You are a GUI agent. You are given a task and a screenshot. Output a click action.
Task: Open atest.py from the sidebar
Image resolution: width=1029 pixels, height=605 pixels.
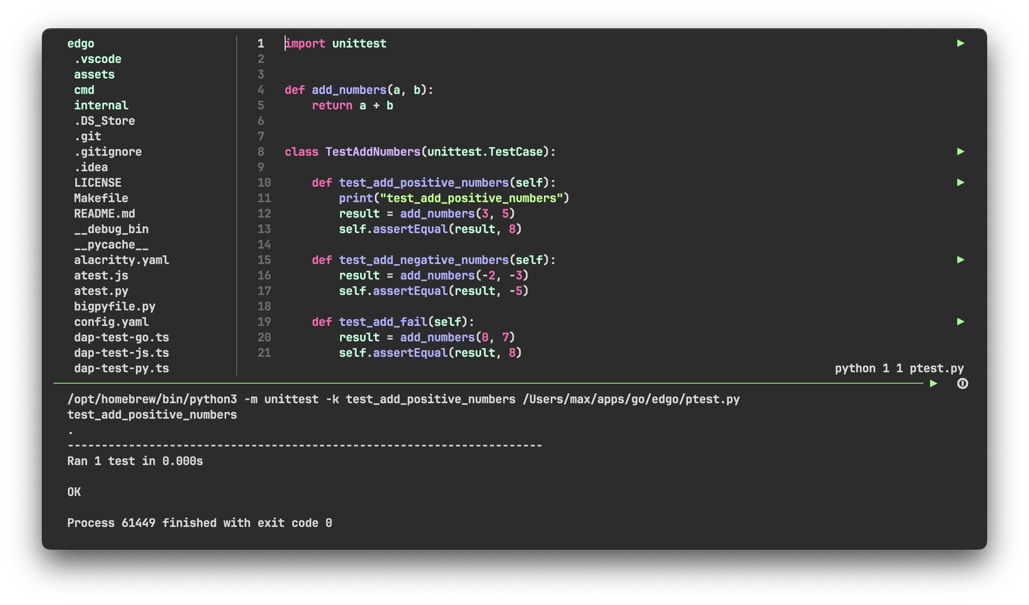click(x=101, y=291)
